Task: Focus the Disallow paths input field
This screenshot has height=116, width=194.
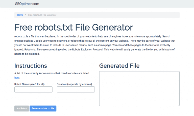Action: (x=76, y=89)
